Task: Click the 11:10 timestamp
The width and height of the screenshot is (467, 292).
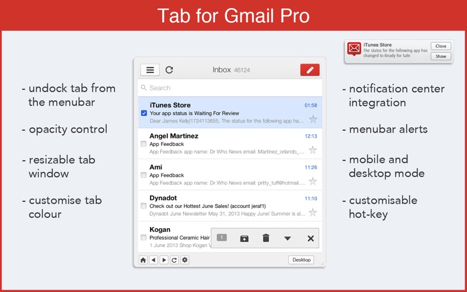Action: pyautogui.click(x=311, y=199)
